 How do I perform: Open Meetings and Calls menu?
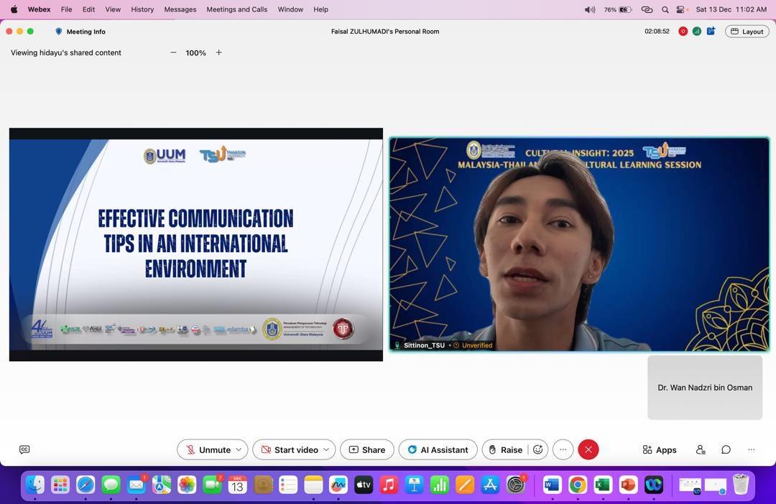click(236, 9)
